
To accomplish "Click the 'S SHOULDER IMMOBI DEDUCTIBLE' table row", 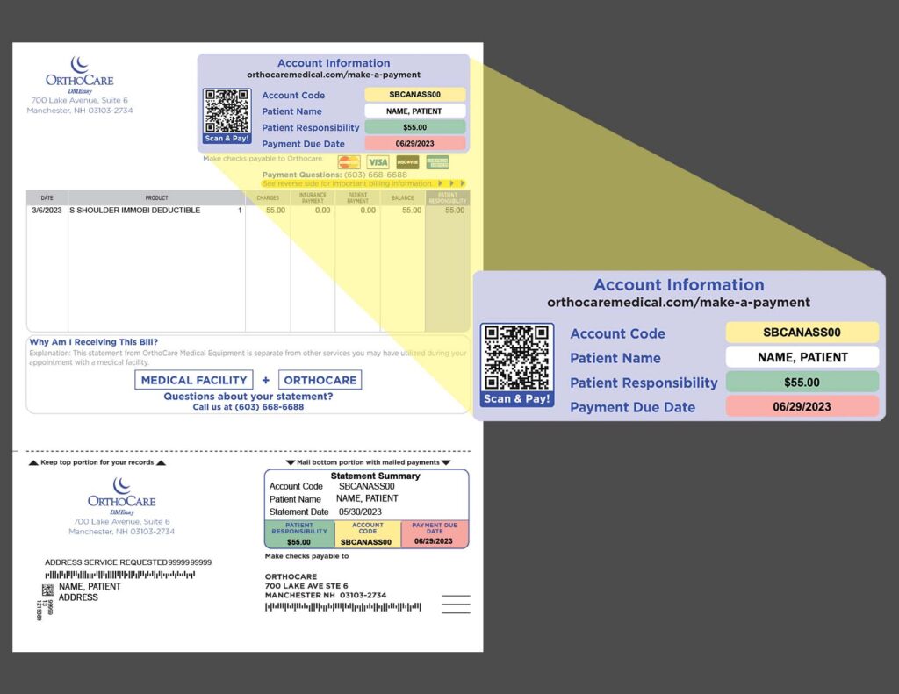I will [134, 211].
